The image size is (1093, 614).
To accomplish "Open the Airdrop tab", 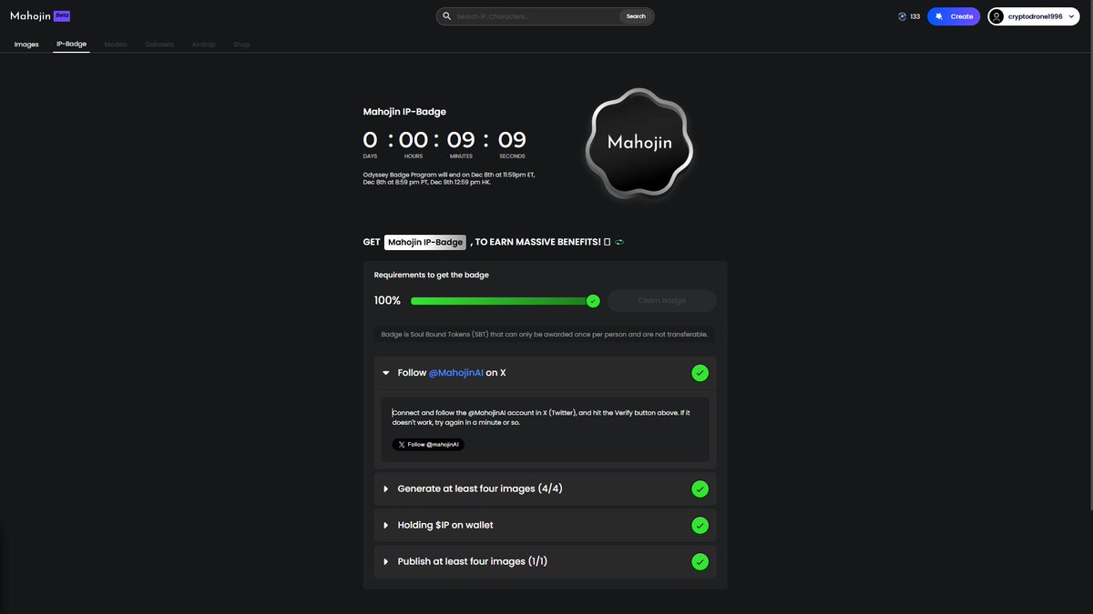I will coord(204,44).
